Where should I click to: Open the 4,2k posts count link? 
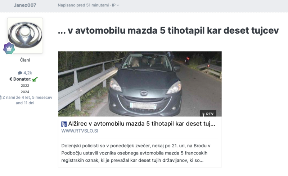[28, 73]
